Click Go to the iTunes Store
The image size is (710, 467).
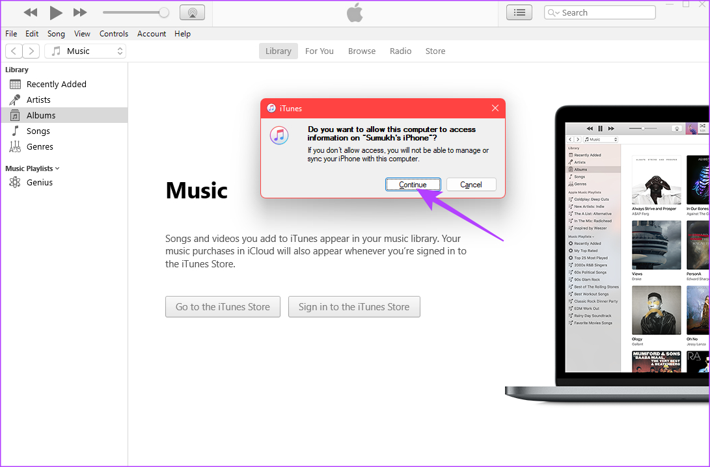223,306
